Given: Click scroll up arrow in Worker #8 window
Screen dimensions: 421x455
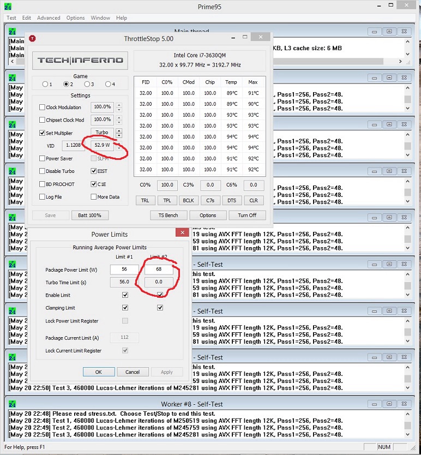Looking at the screenshot, I should pyautogui.click(x=408, y=414).
